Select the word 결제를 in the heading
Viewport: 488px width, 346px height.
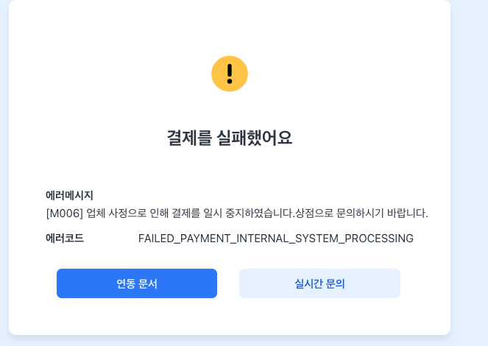point(189,138)
